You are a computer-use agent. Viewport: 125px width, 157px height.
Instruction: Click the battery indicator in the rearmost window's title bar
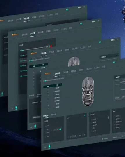[67, 10]
